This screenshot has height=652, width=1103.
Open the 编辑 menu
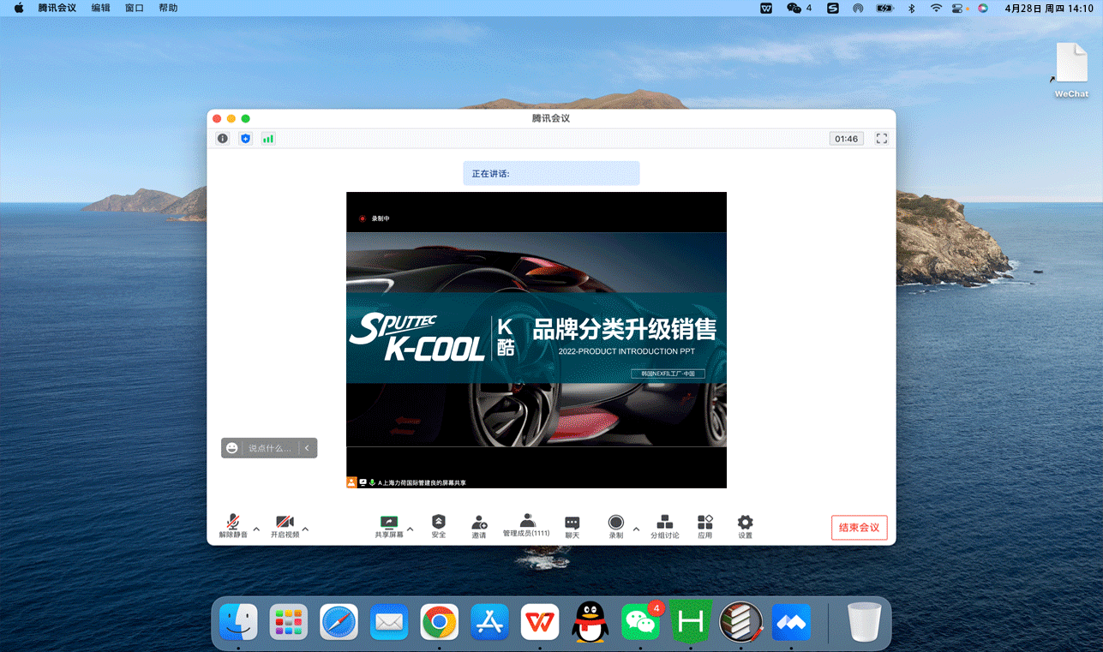pos(101,8)
